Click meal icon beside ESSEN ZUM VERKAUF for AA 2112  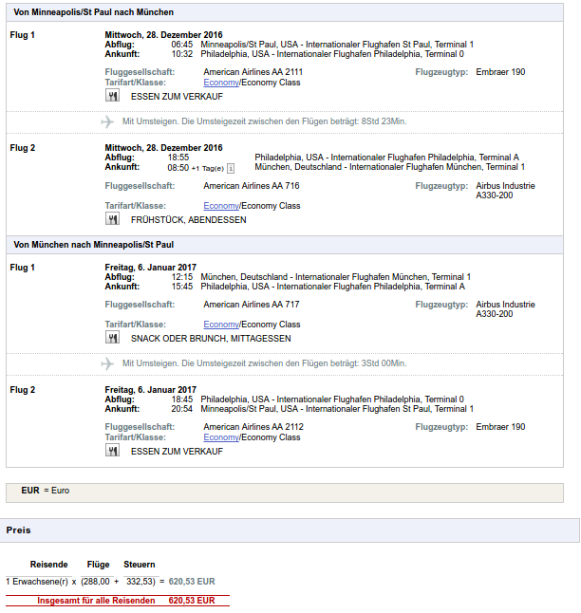click(112, 451)
